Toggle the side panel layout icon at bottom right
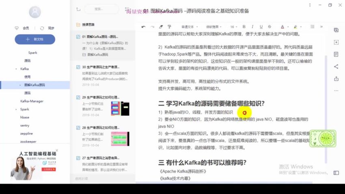The image size is (345, 194). [x=336, y=173]
